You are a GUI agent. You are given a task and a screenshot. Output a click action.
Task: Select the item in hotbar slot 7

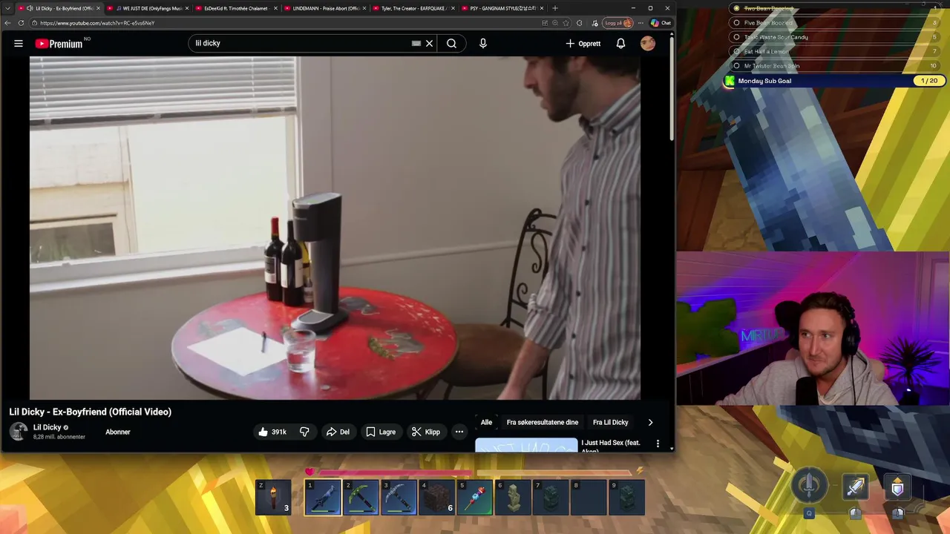(551, 497)
